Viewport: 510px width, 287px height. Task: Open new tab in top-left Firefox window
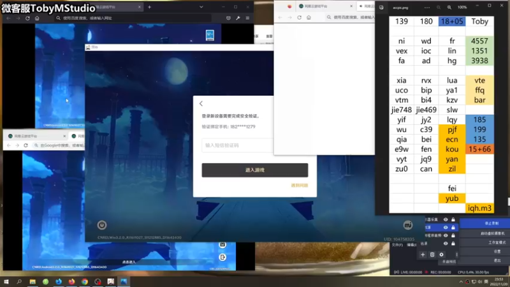point(149,7)
